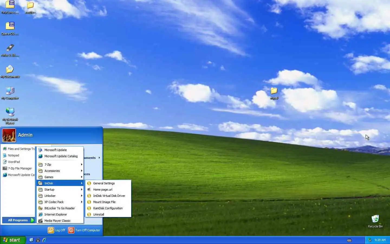Open the TinyCore ISO desktop icon
Viewport: 390px width, 244px height.
point(10,7)
